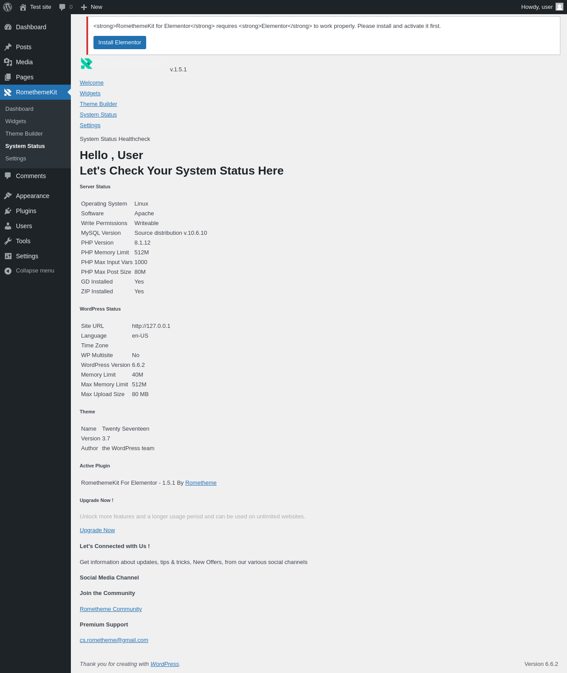Open Test site home icon

pyautogui.click(x=23, y=7)
